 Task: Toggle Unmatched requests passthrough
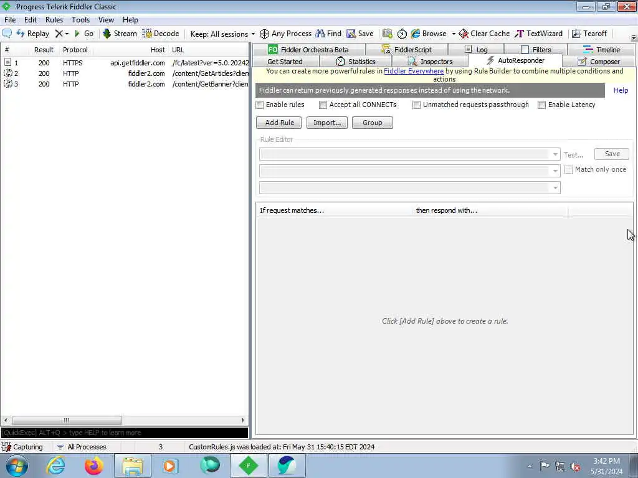point(416,105)
